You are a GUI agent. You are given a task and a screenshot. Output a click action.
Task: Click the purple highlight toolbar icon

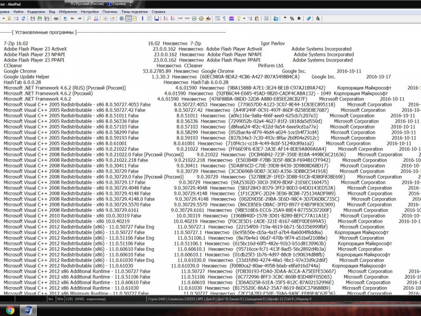pos(232,18)
